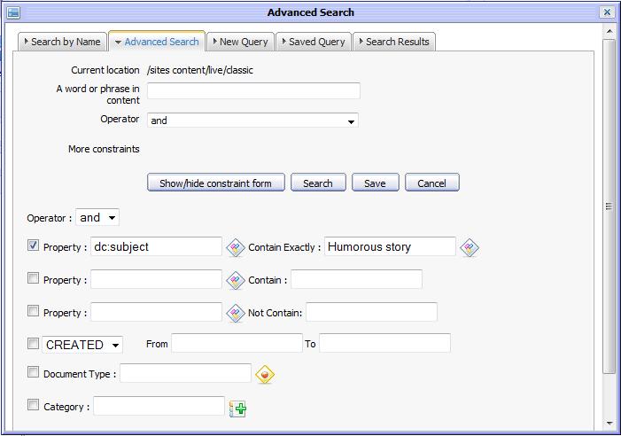Click the Save button
This screenshot has height=436, width=621.
click(x=375, y=183)
